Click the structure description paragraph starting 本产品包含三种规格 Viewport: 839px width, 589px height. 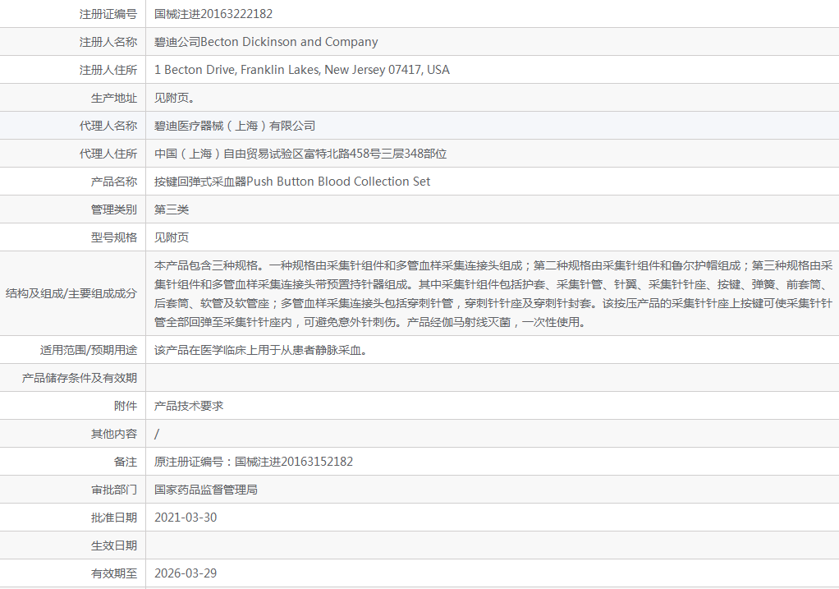[493, 293]
